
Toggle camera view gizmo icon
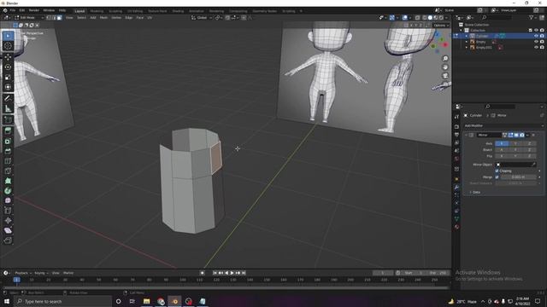tap(445, 76)
